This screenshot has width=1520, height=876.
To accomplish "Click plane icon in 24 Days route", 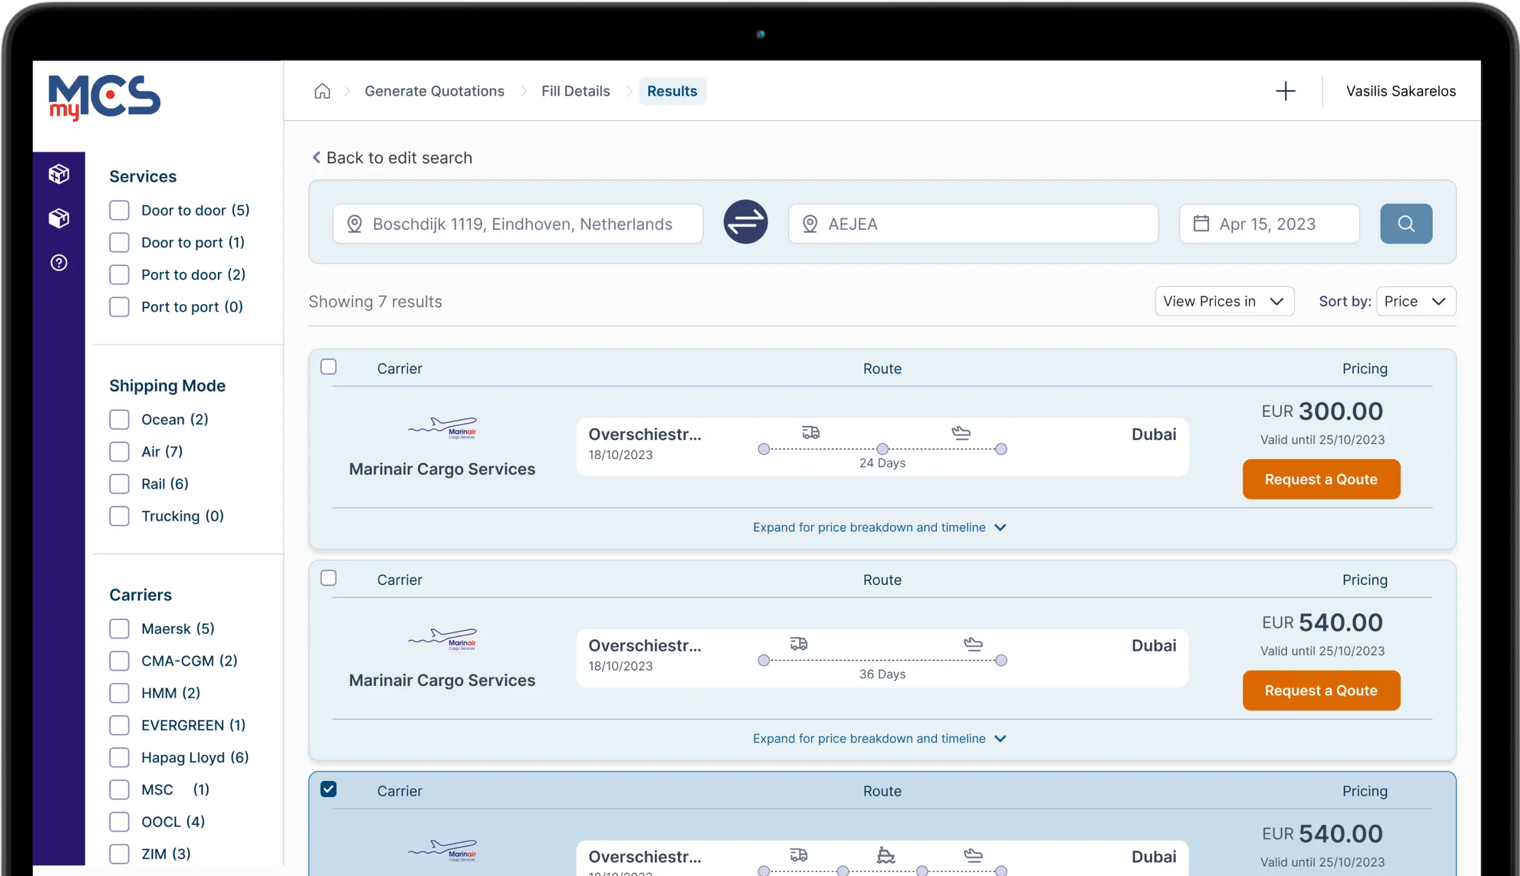I will [x=961, y=432].
